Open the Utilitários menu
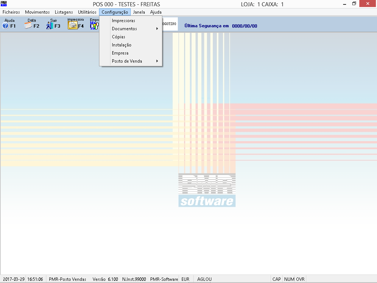This screenshot has height=283, width=377. 87,12
